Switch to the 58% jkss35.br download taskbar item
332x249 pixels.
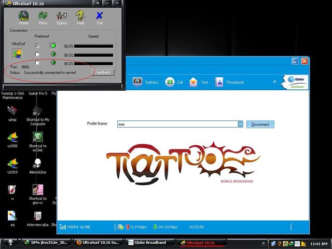click(47, 243)
